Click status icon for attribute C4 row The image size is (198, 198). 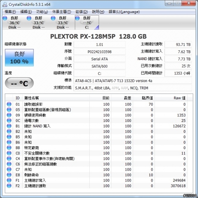point(9,158)
